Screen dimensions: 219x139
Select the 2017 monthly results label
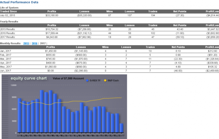pos(43,43)
